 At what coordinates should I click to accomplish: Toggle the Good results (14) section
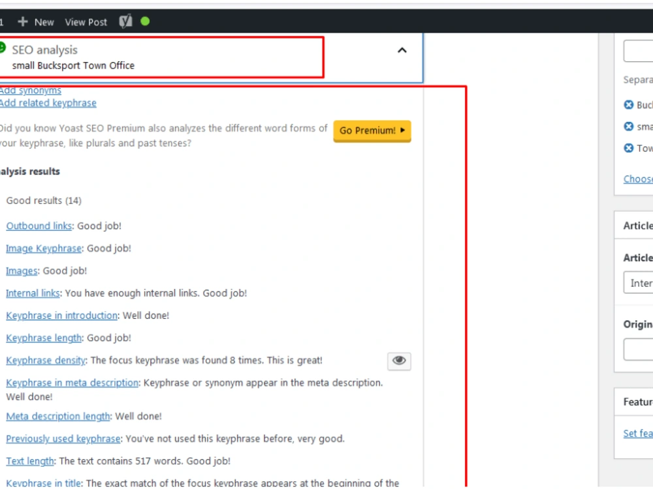[x=44, y=200]
